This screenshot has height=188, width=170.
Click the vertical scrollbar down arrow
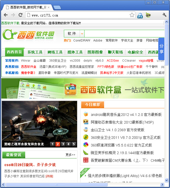(x=166, y=180)
